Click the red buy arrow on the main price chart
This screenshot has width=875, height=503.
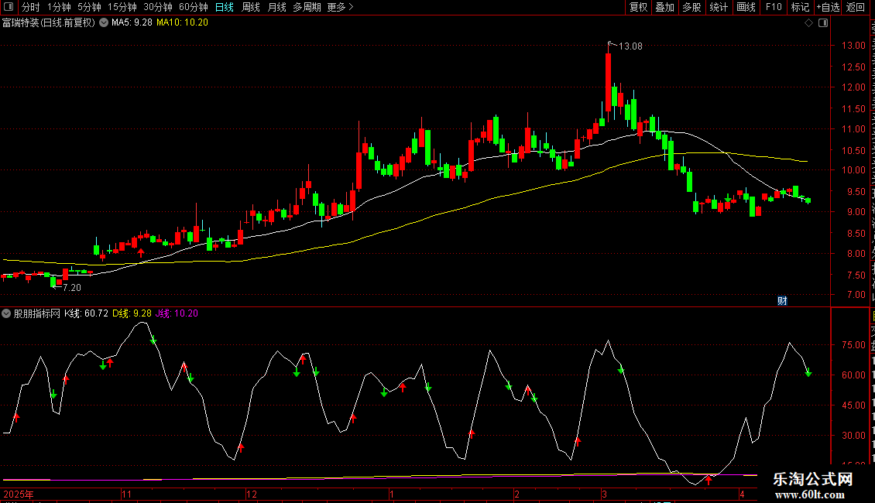141,252
